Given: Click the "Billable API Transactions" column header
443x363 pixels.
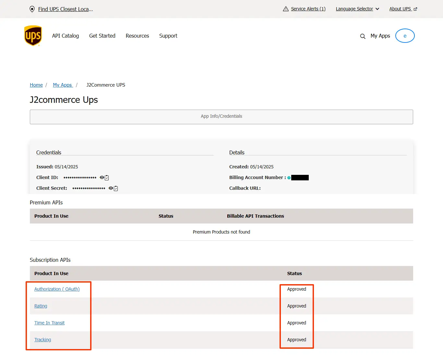Looking at the screenshot, I should click(256, 216).
